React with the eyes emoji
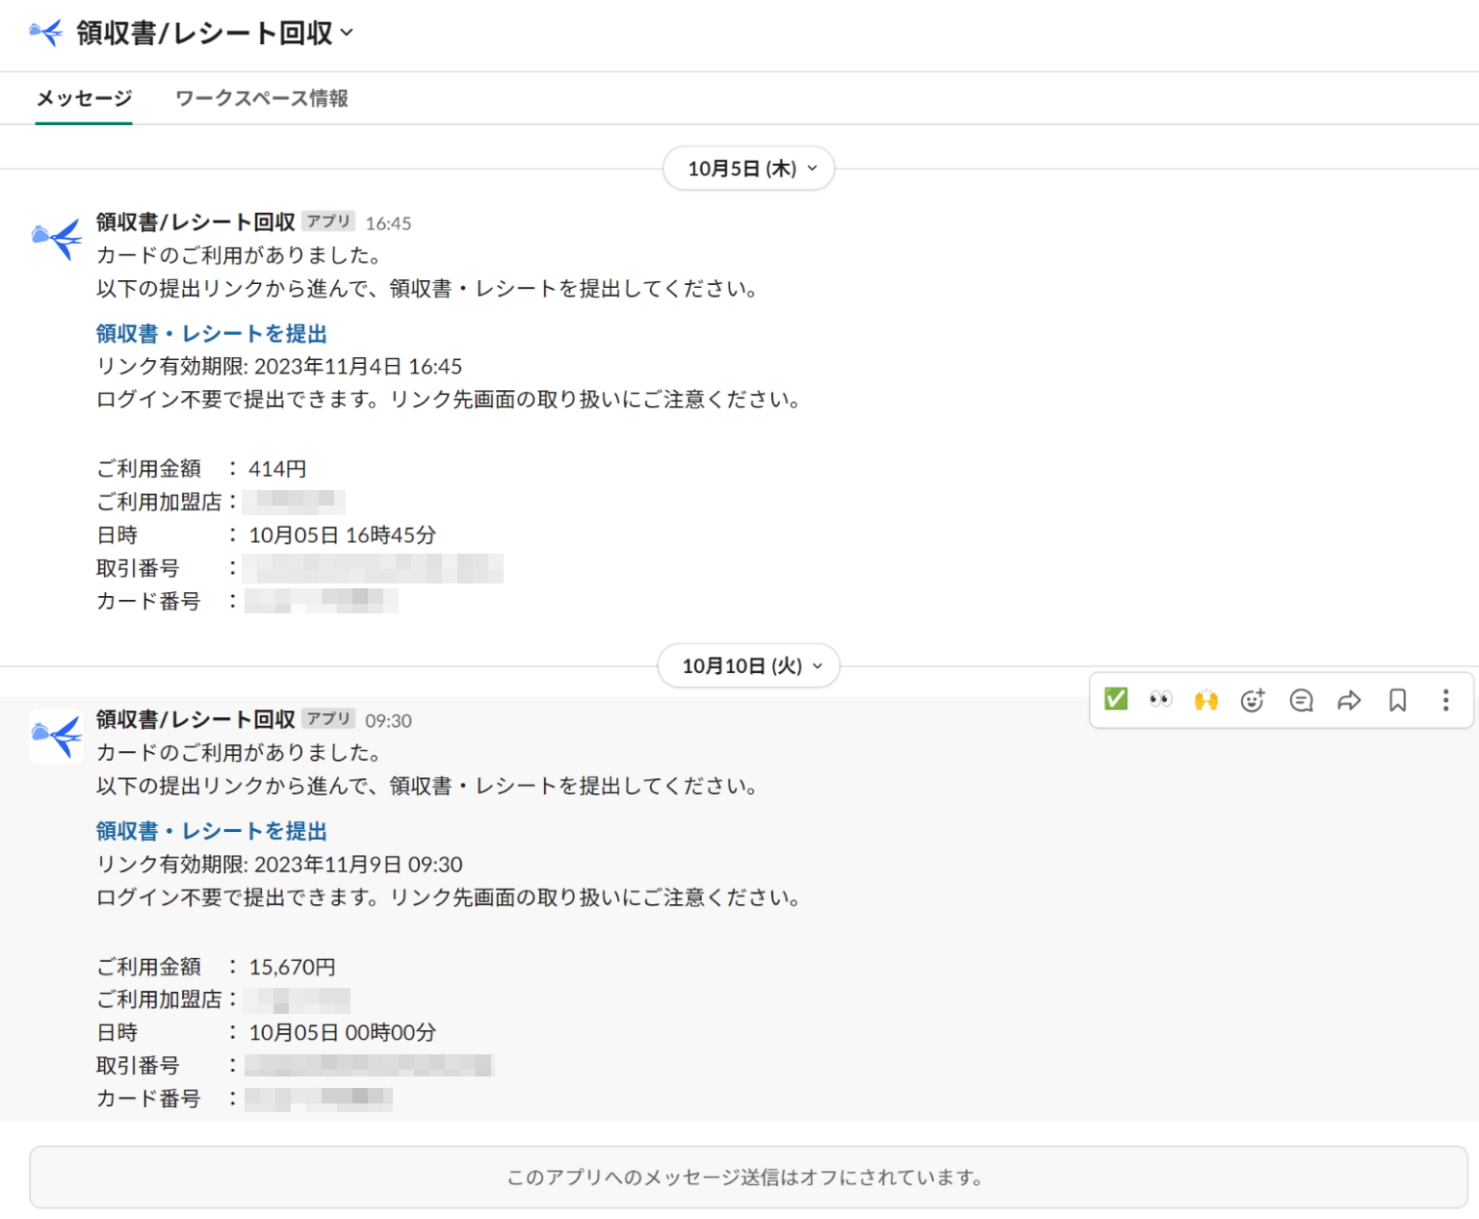This screenshot has height=1219, width=1479. pos(1160,699)
